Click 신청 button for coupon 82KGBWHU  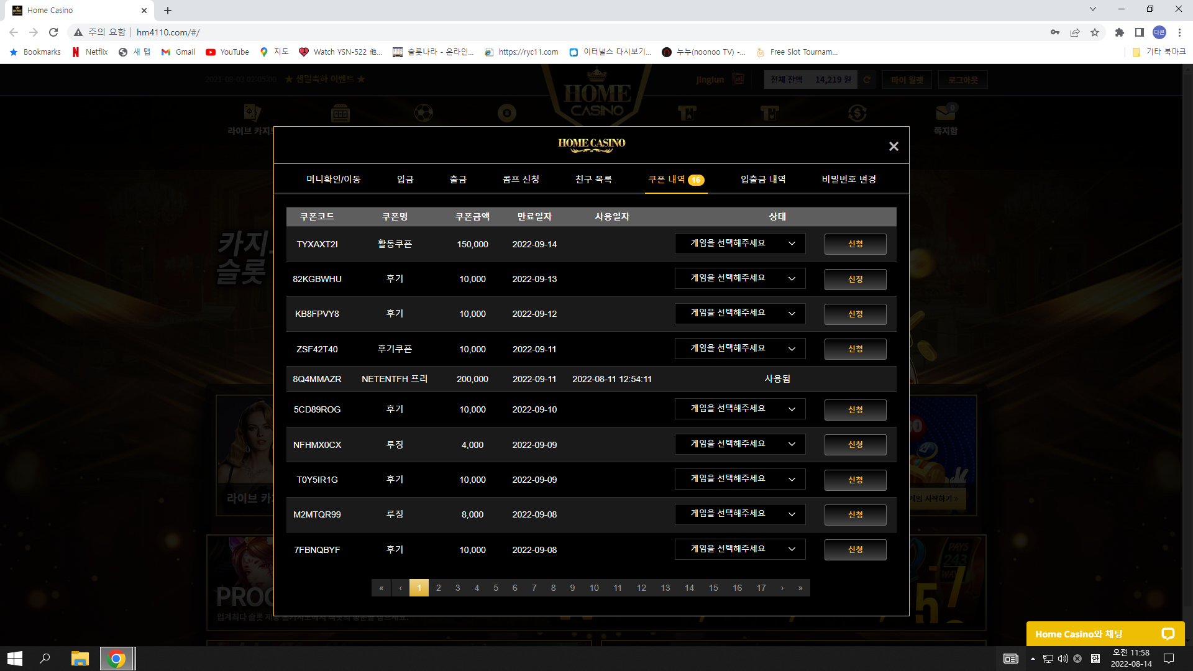(x=856, y=279)
